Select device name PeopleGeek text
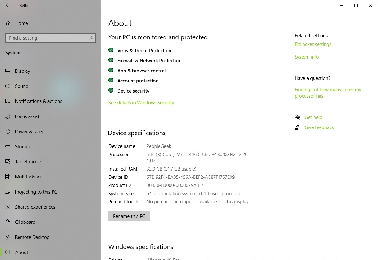378x260 pixels. click(159, 146)
